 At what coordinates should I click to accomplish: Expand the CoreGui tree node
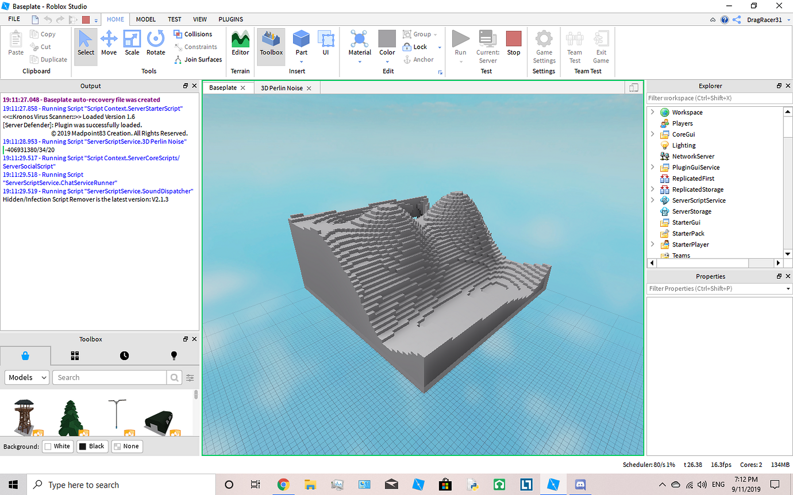pyautogui.click(x=652, y=134)
